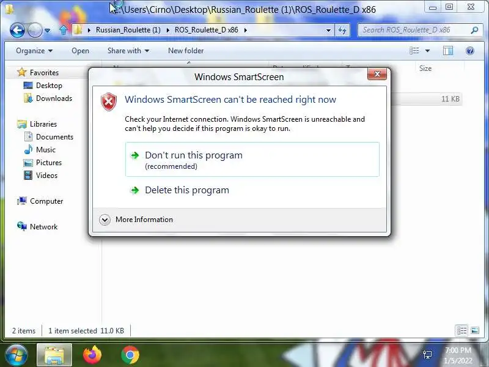Click the Music note icon
The image size is (489, 367).
point(28,149)
